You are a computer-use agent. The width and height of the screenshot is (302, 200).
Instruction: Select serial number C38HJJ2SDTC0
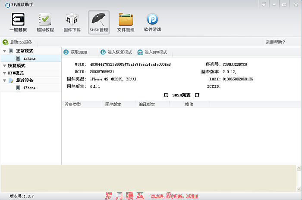(x=235, y=65)
